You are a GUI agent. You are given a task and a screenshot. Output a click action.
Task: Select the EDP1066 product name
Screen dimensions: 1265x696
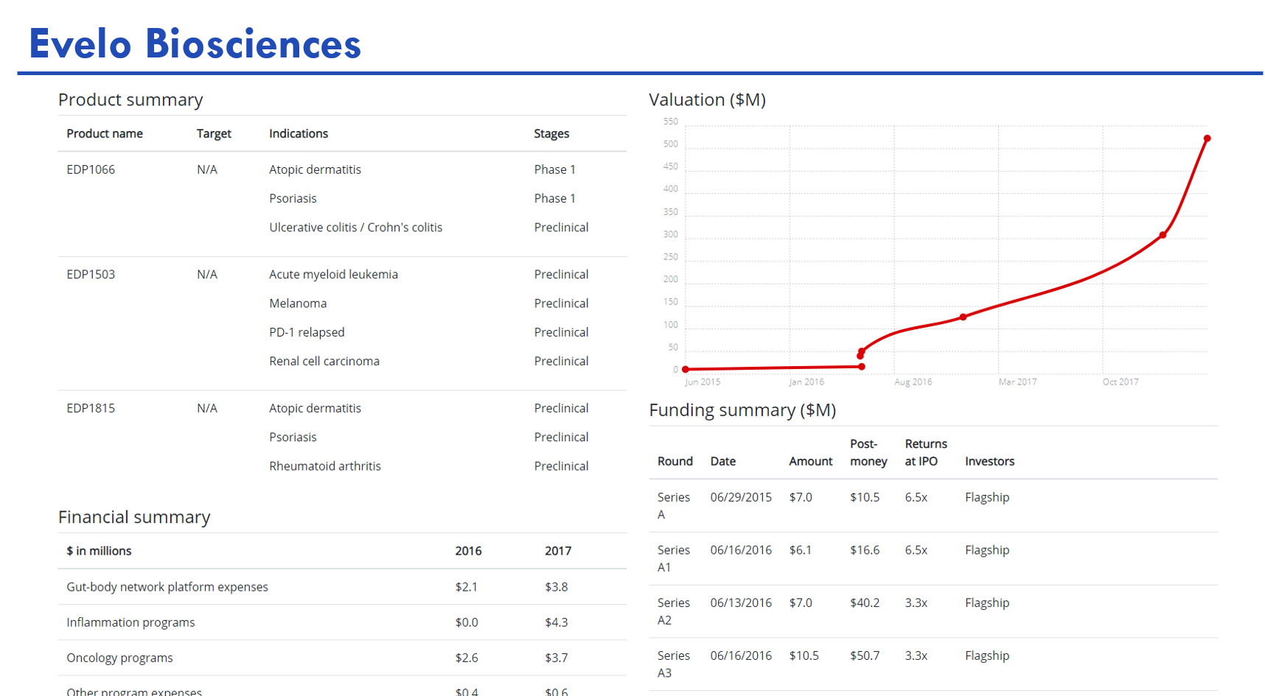coord(91,169)
